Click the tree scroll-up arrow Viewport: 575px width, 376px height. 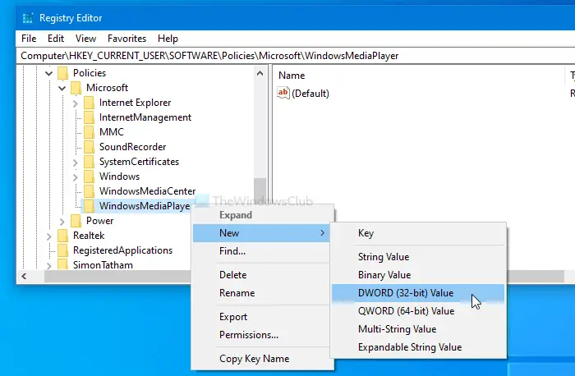coord(260,73)
